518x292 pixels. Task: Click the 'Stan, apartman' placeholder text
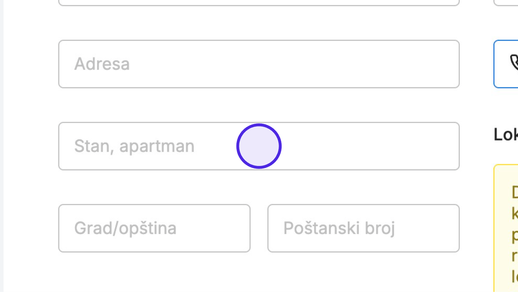pos(134,146)
